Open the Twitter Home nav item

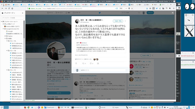click(x=50, y=13)
